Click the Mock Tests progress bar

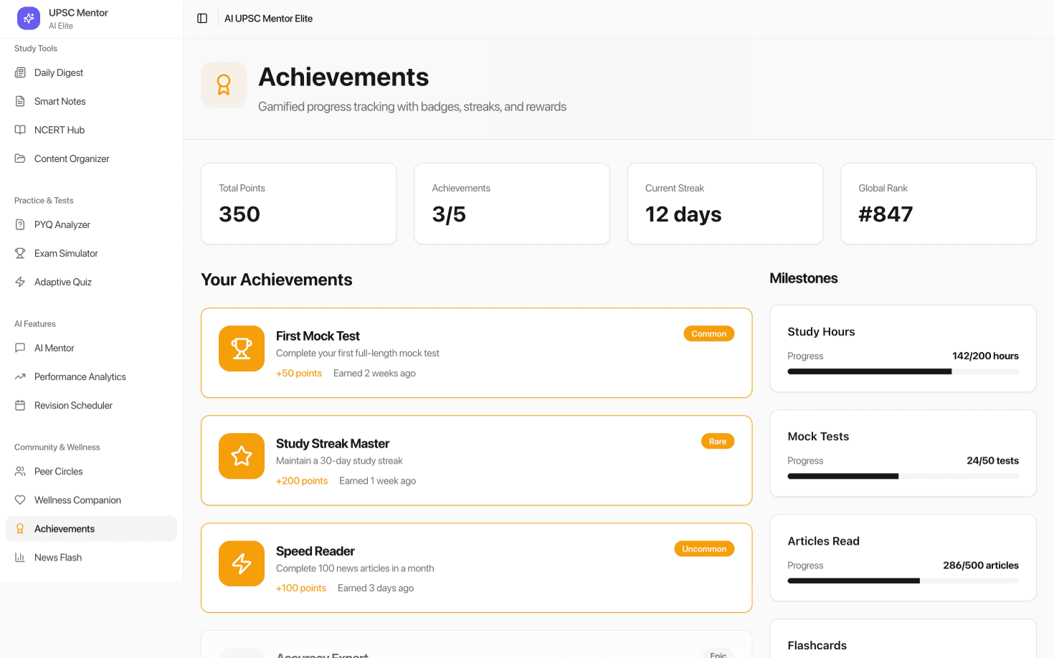pyautogui.click(x=903, y=476)
